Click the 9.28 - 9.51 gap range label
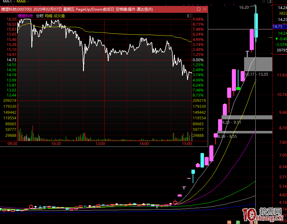This screenshot has height=224, width=287. click(232, 122)
